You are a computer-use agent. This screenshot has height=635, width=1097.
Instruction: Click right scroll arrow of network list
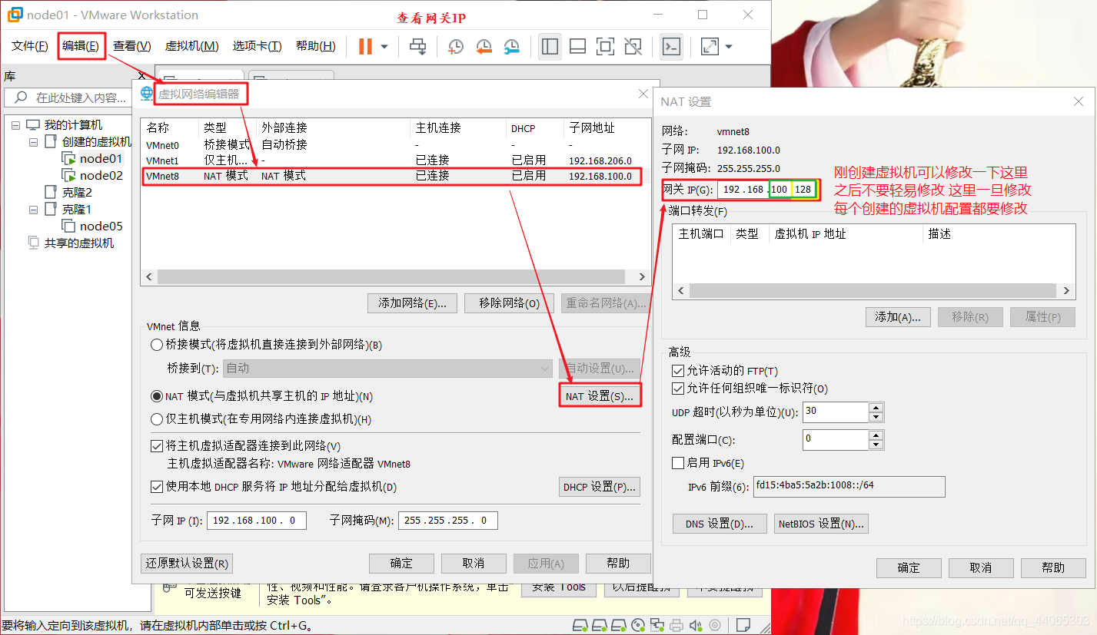(x=641, y=276)
